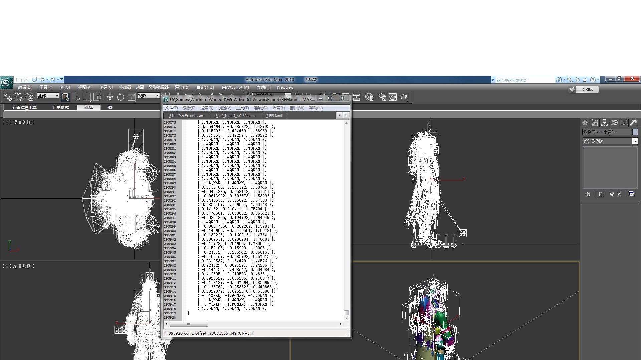Click the New Scene icon in quick access bar
641x360 pixels.
tap(19, 80)
